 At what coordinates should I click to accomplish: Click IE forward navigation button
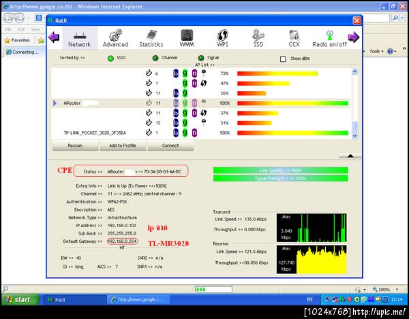coord(19,18)
